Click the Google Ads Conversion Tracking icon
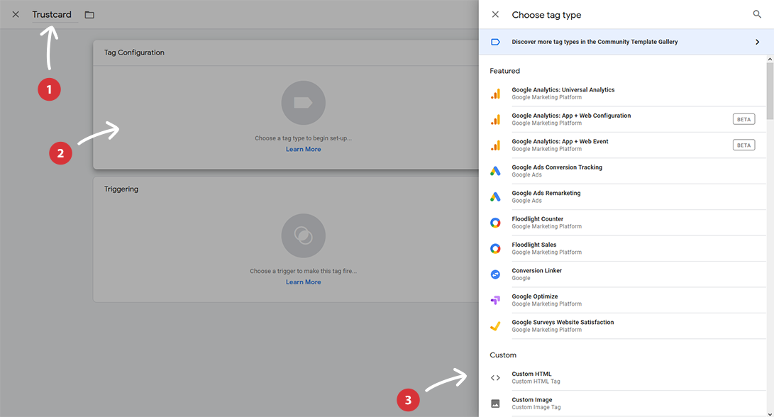The image size is (774, 417). [496, 171]
